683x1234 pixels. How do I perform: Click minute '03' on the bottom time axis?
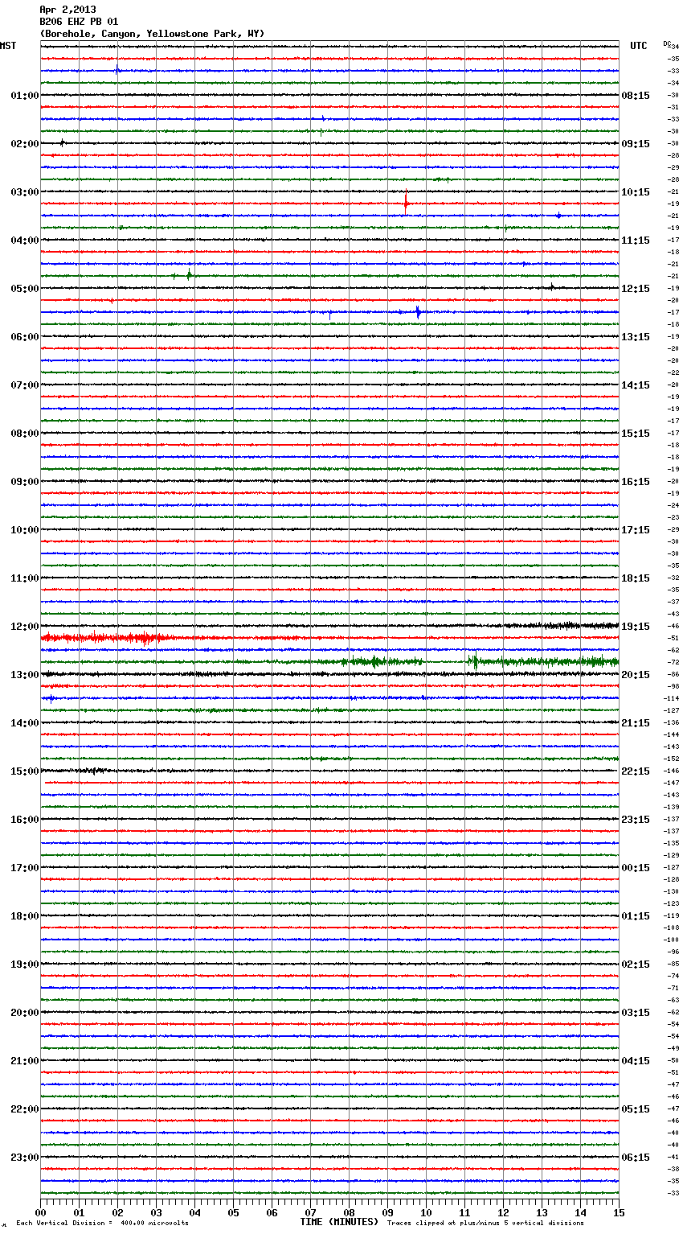[156, 1212]
